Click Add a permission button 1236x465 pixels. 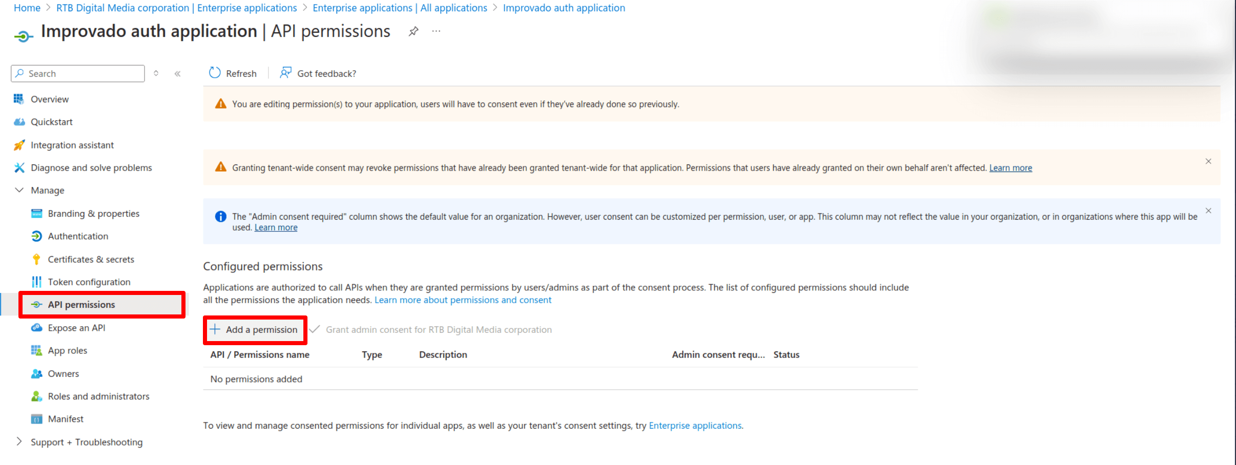pyautogui.click(x=255, y=330)
